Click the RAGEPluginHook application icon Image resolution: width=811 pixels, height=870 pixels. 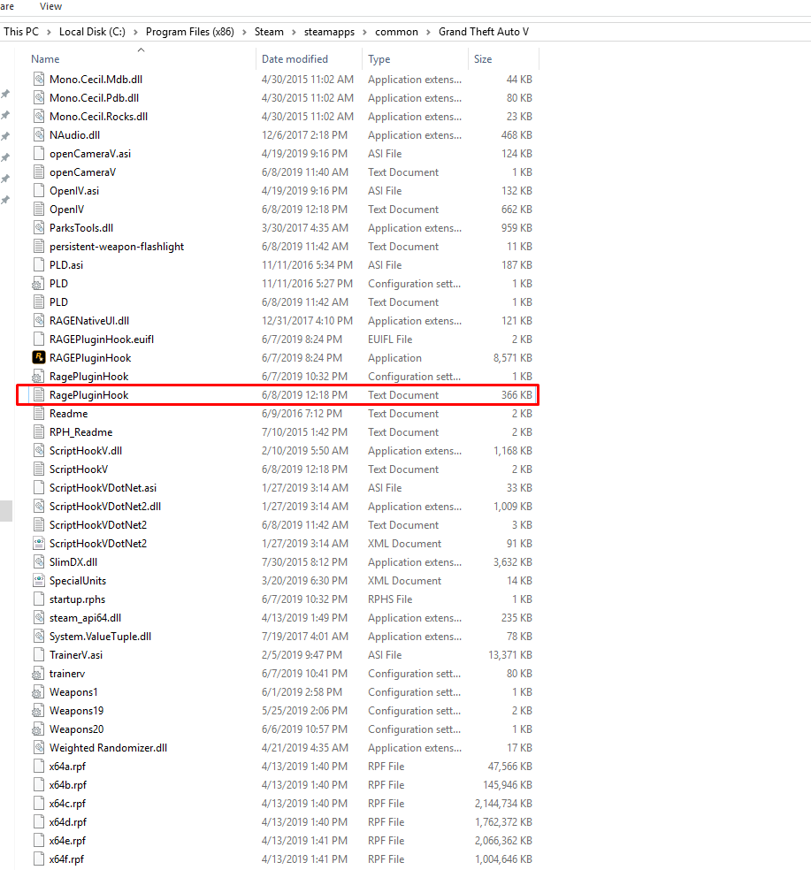click(38, 357)
